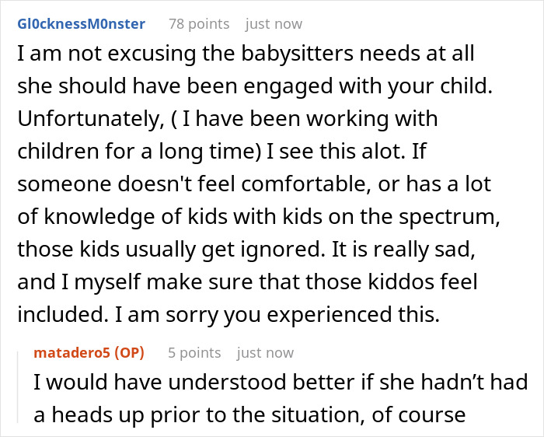Open Gl0cknessM0nster's user profile
The width and height of the screenshot is (544, 437).
pos(81,24)
